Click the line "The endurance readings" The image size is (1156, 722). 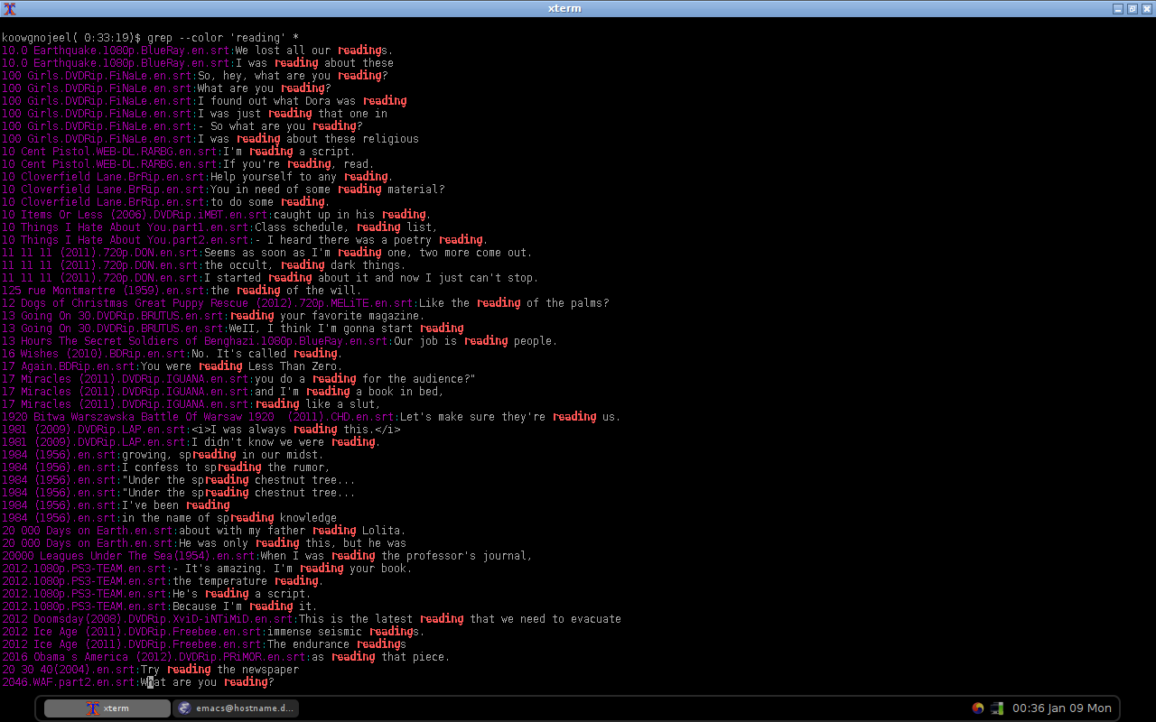click(336, 644)
